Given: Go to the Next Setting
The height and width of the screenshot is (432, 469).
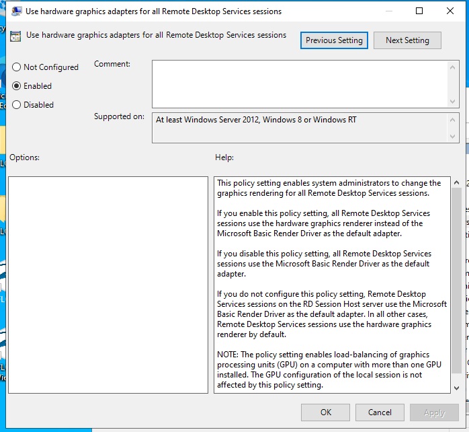Looking at the screenshot, I should 407,40.
